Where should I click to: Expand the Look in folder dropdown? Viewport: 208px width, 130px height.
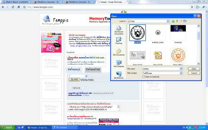click(168, 21)
